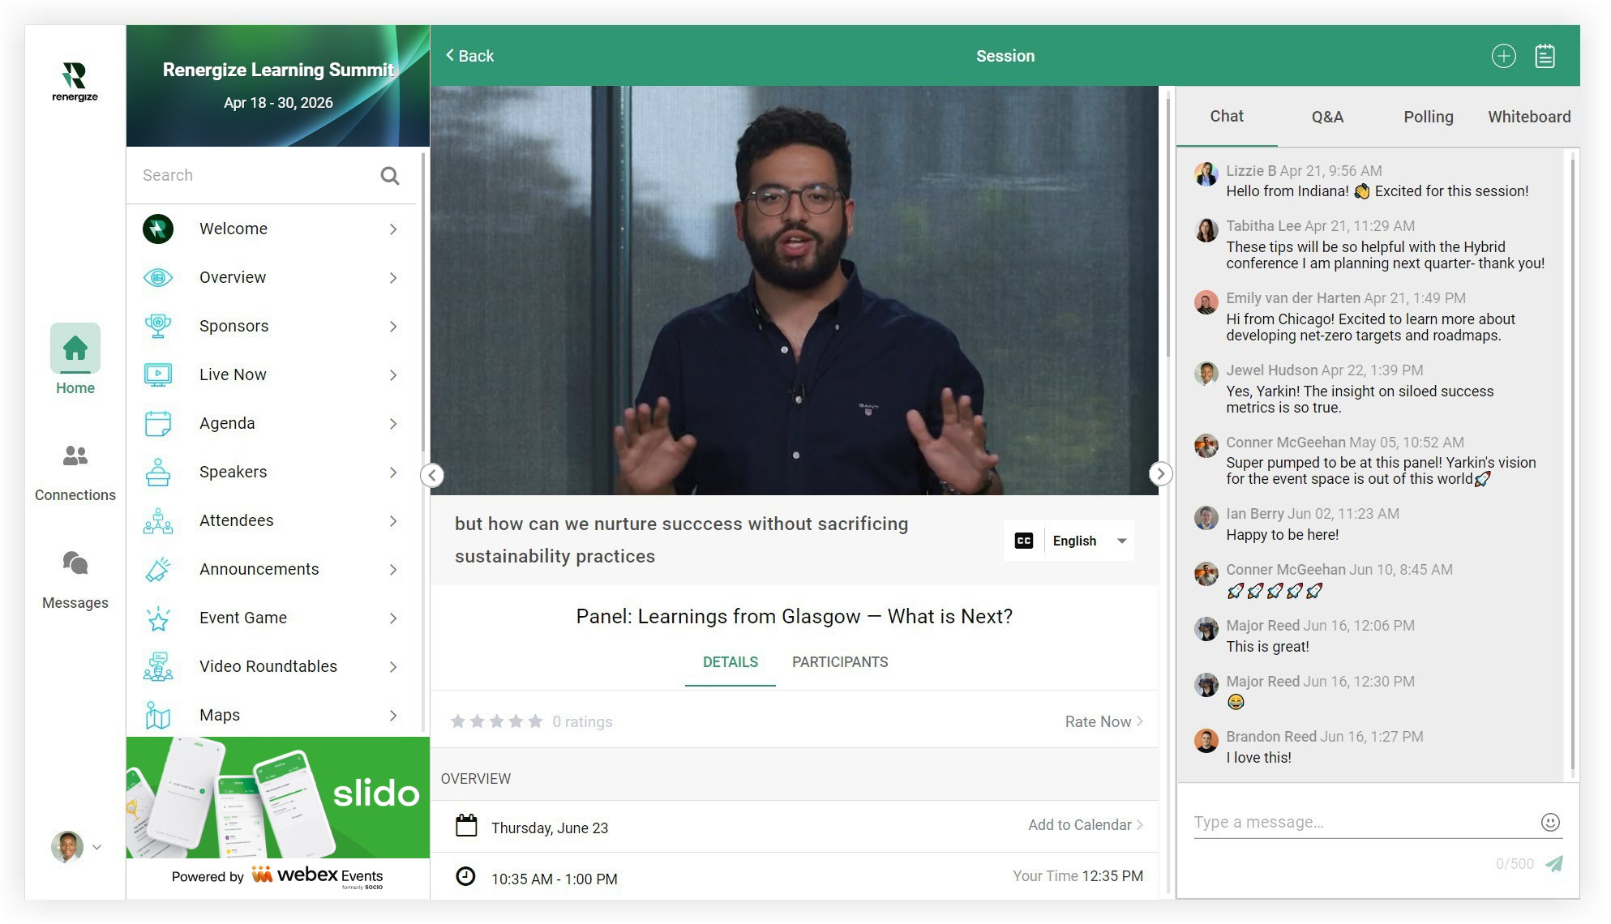
Task: Open Overview menu item
Action: [272, 278]
